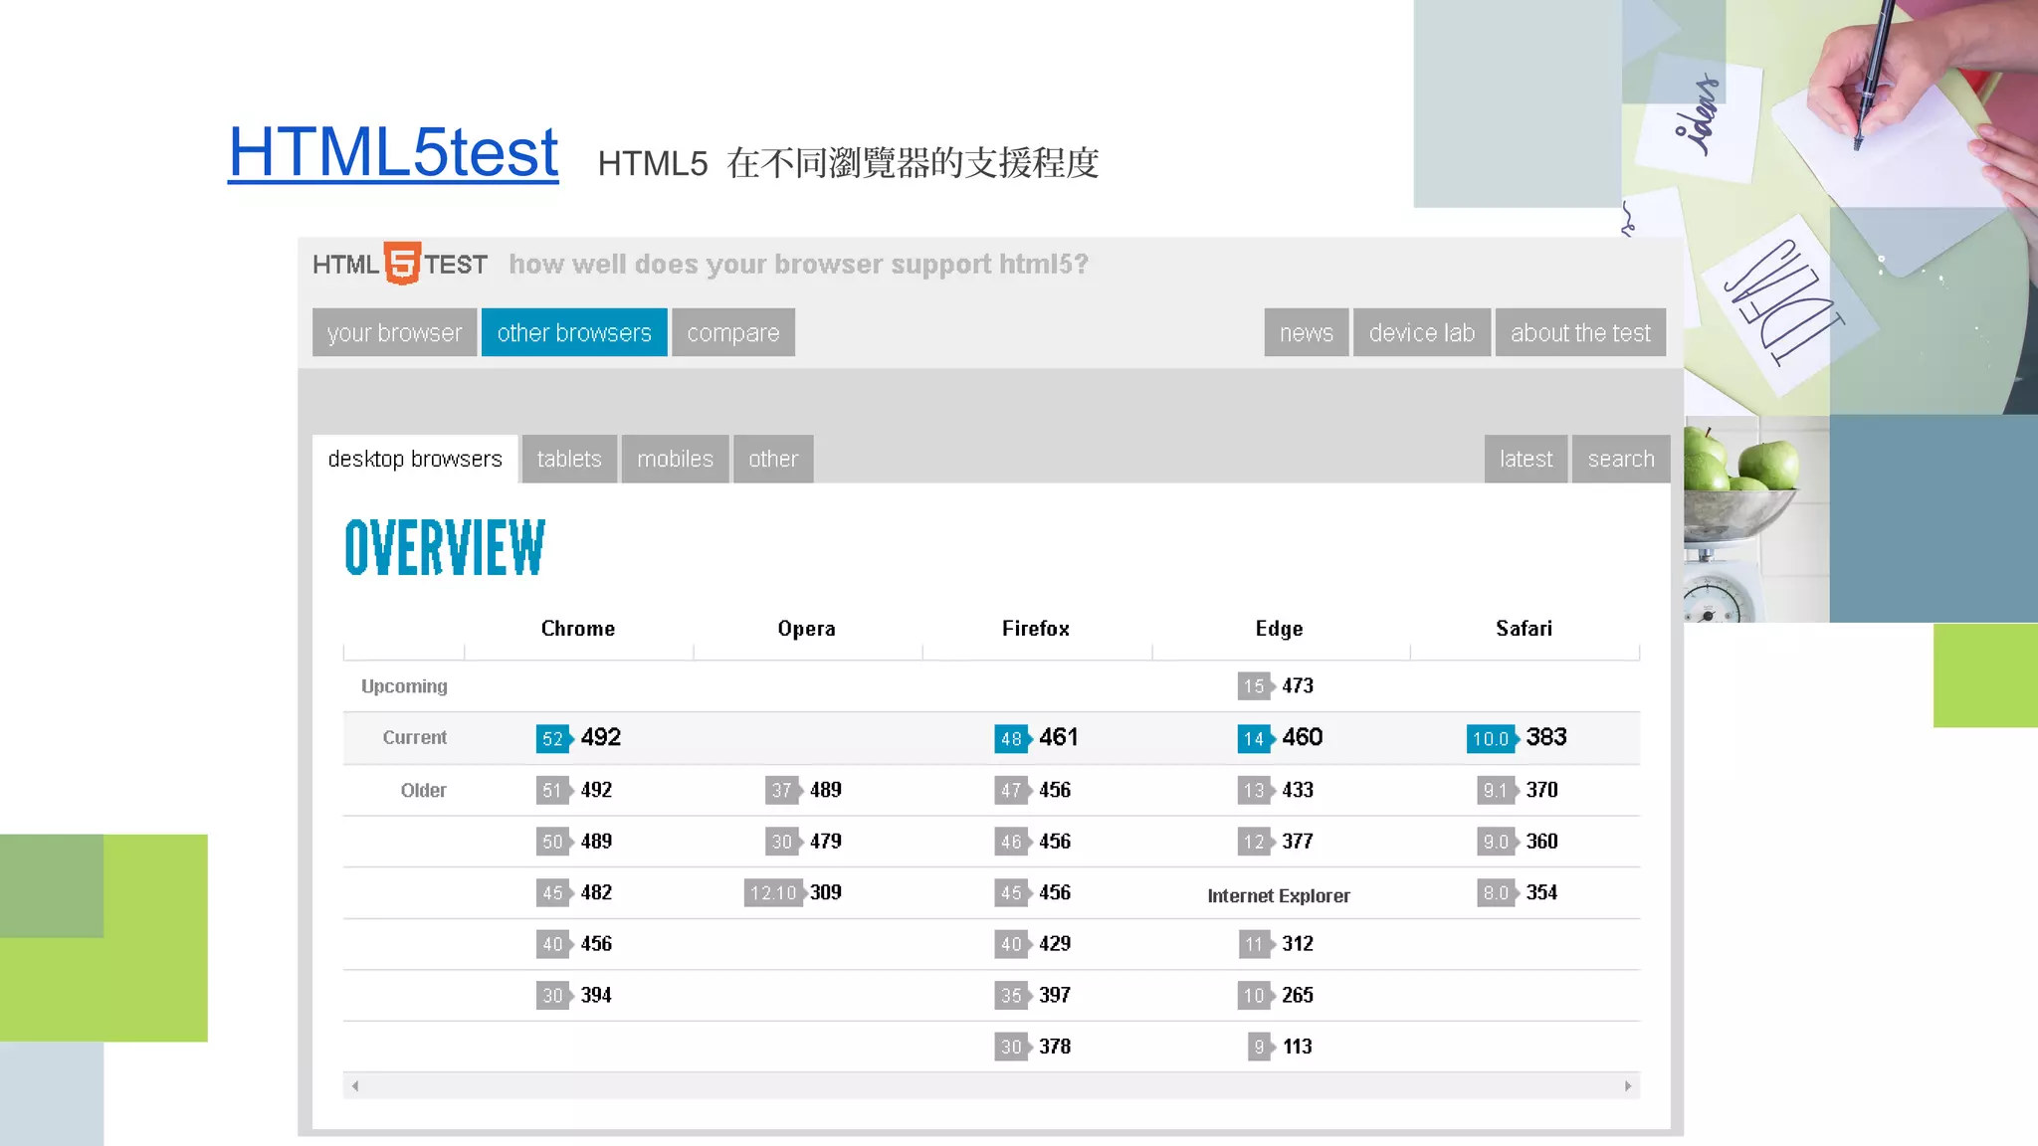Open the HTML5test hyperlink in slide title
This screenshot has height=1146, width=2038.
point(393,152)
